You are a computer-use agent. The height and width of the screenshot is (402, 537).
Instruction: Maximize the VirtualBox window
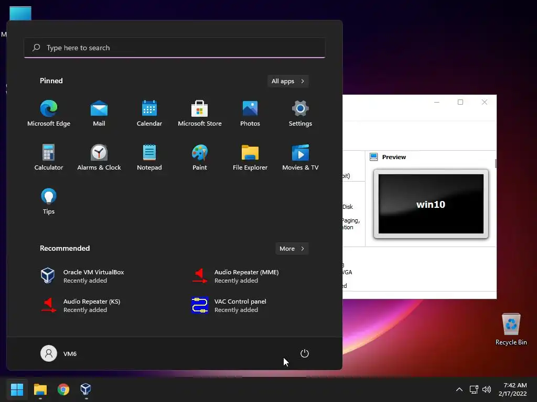point(460,102)
